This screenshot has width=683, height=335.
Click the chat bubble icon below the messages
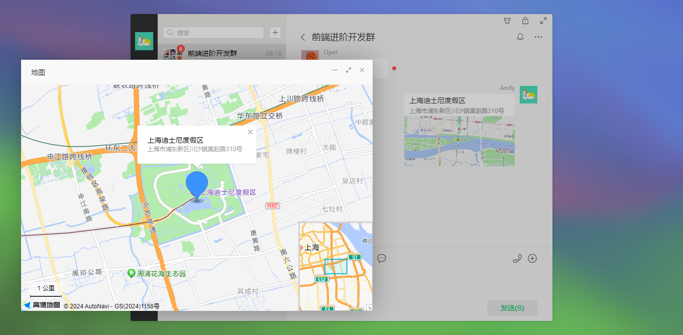tap(382, 258)
